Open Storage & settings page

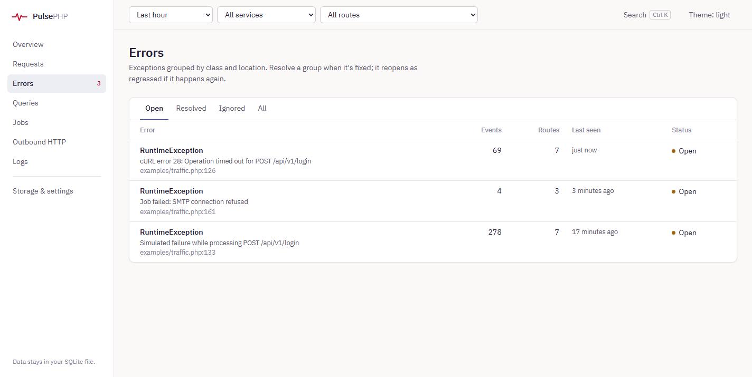(x=57, y=191)
